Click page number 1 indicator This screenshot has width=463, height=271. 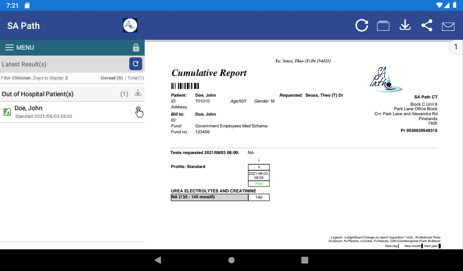(x=456, y=47)
